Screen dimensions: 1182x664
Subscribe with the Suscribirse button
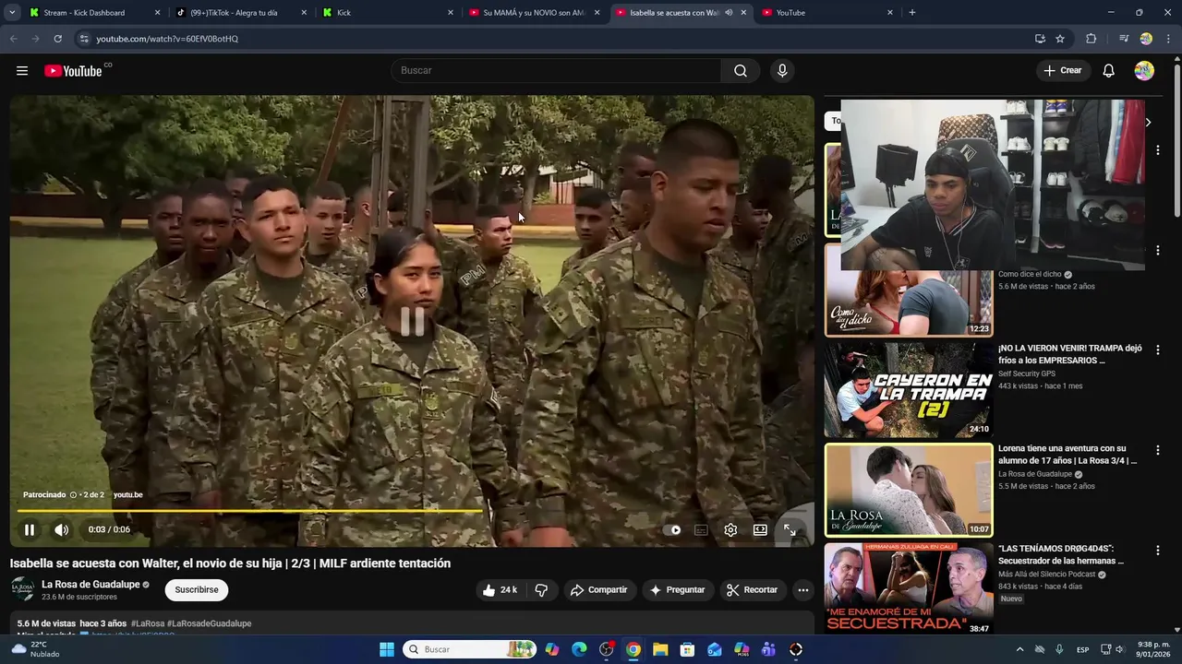click(197, 590)
